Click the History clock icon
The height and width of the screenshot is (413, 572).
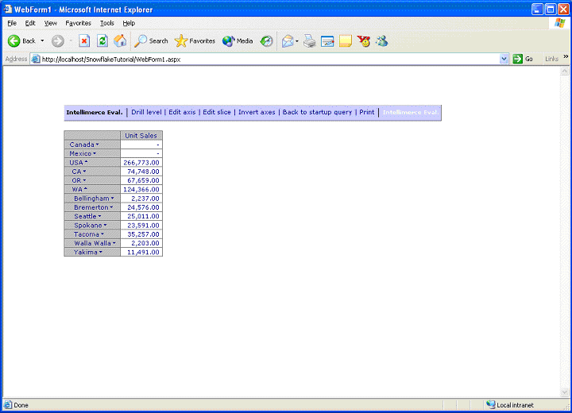click(x=266, y=41)
